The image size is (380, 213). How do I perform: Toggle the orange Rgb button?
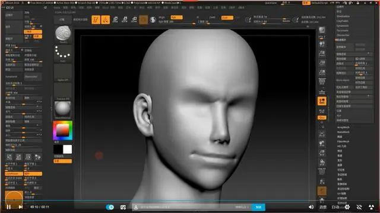176,17
